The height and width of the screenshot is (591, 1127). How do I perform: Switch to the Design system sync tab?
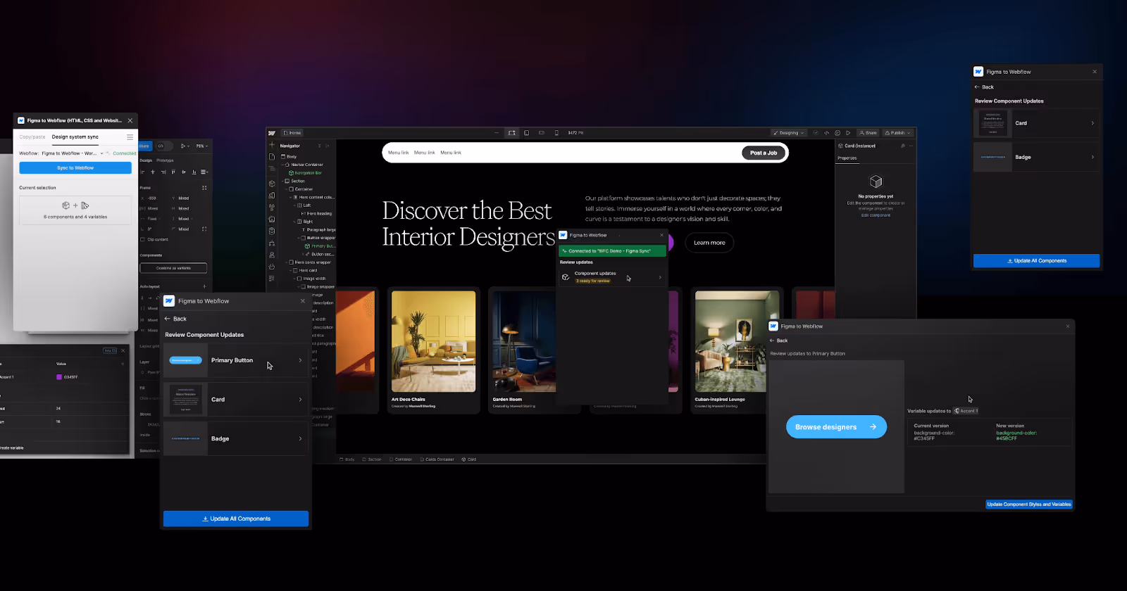pyautogui.click(x=75, y=137)
